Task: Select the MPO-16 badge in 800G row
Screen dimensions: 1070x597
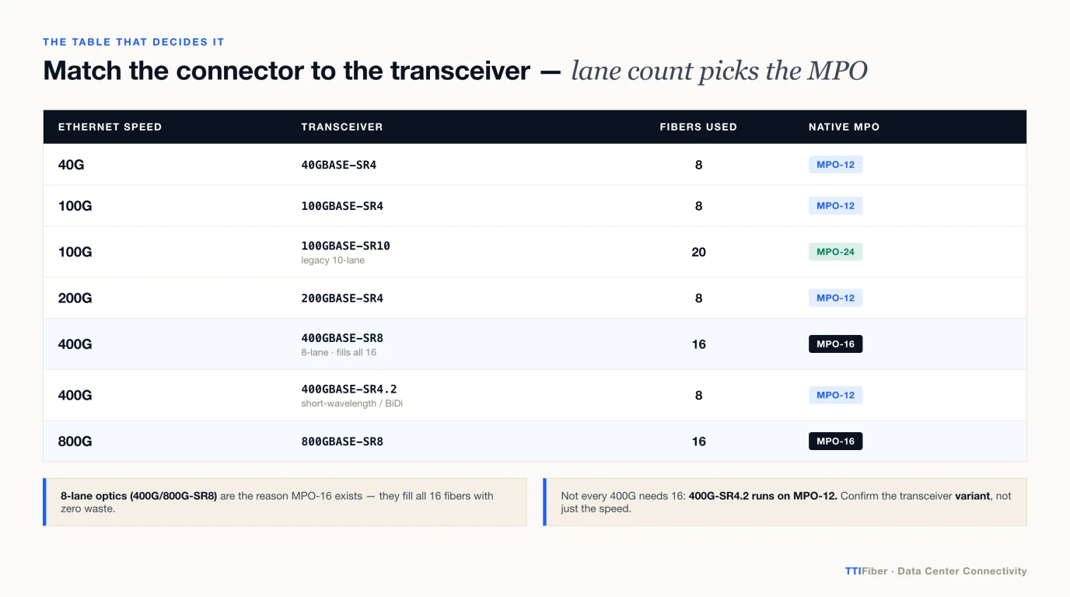Action: tap(835, 442)
